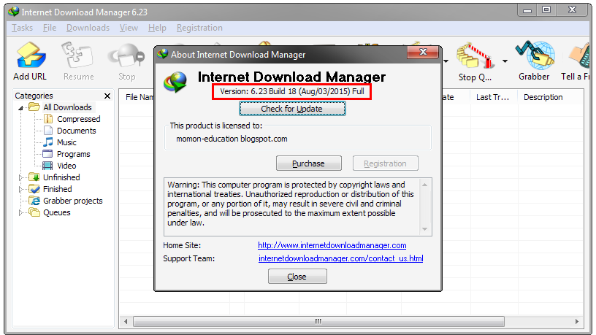Select the Programs tree label
596x335 pixels.
pyautogui.click(x=73, y=154)
